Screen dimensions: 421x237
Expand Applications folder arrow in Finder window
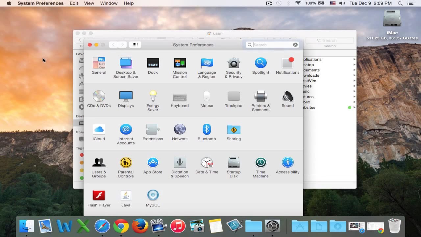[354, 59]
